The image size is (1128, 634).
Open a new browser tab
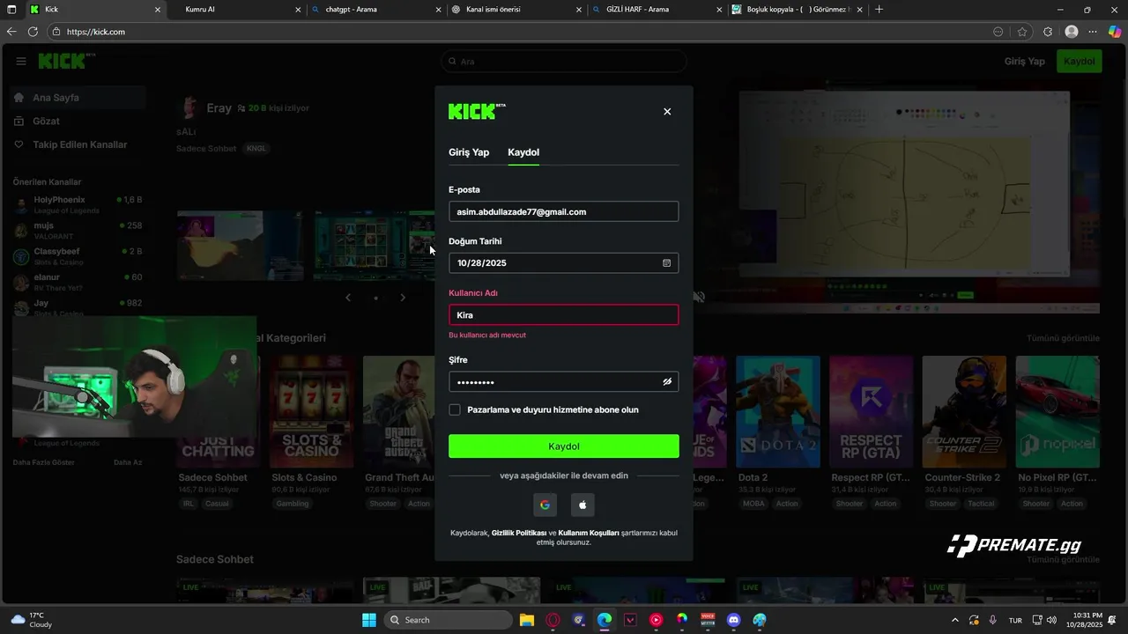coord(879,10)
